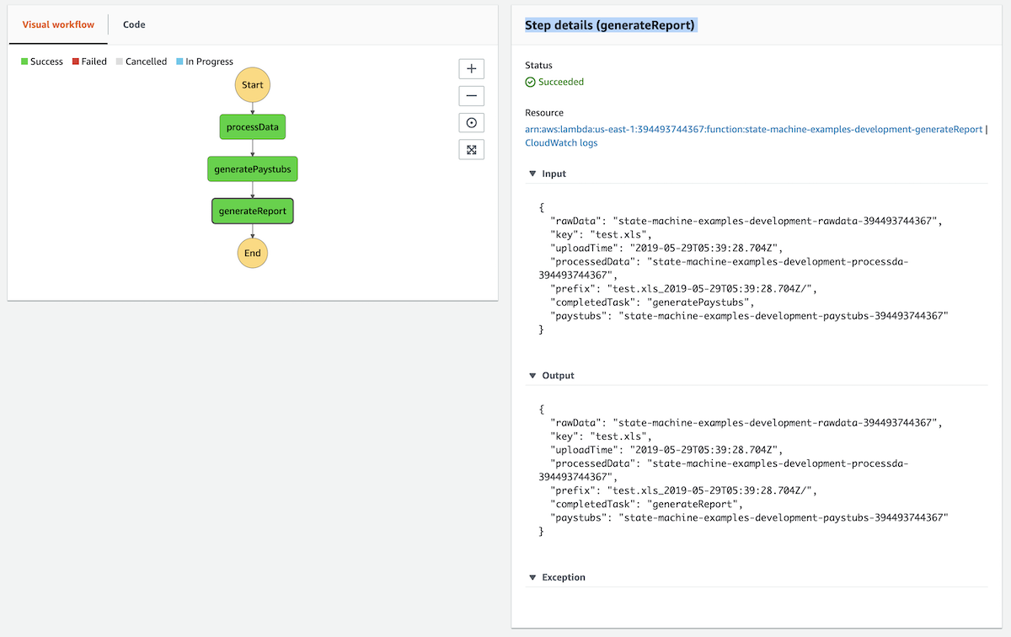Click the output "rawData" value line
The image size is (1011, 637).
pyautogui.click(x=745, y=424)
